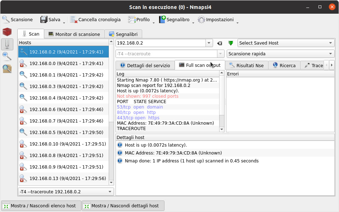This screenshot has width=339, height=212.
Task: Click the host address field containing 192.168.0.2
Action: click(x=161, y=43)
